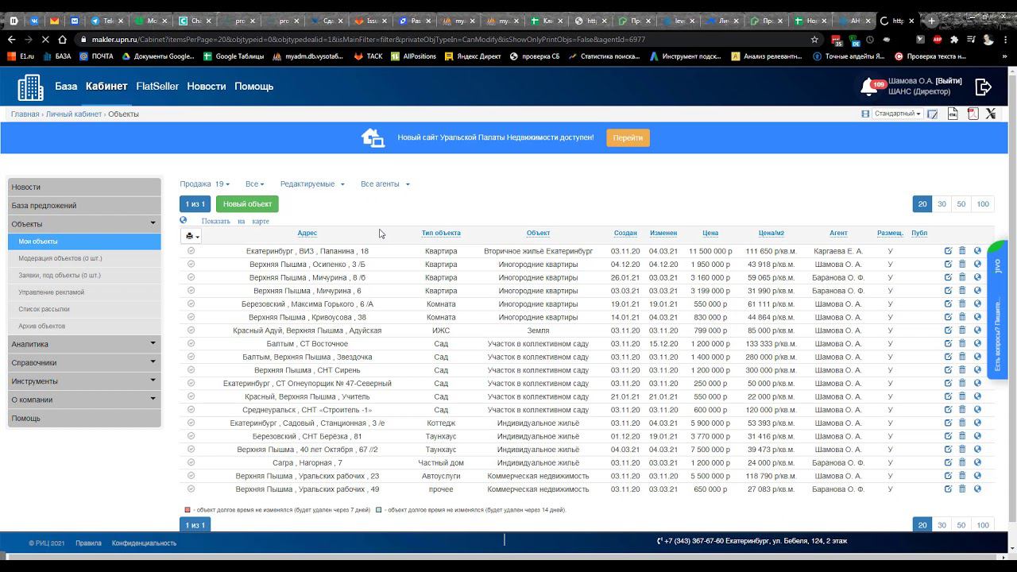Delete the Садовый Станционная 3/е listing
The height and width of the screenshot is (572, 1017).
(x=962, y=423)
